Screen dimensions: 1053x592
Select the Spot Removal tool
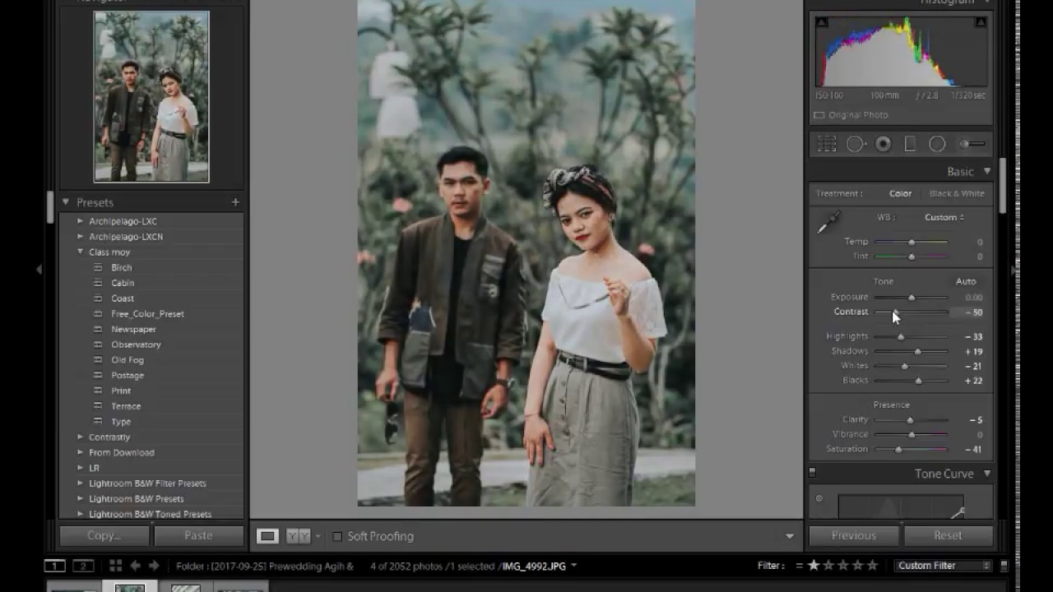pos(856,144)
